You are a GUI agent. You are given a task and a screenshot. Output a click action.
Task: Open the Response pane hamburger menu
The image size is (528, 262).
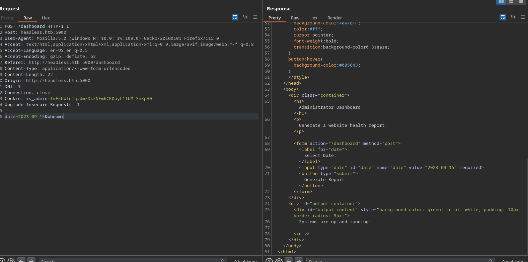pos(523,17)
